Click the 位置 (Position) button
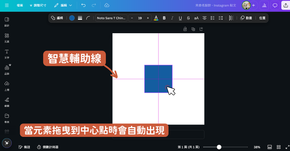The image size is (290, 151). [262, 18]
